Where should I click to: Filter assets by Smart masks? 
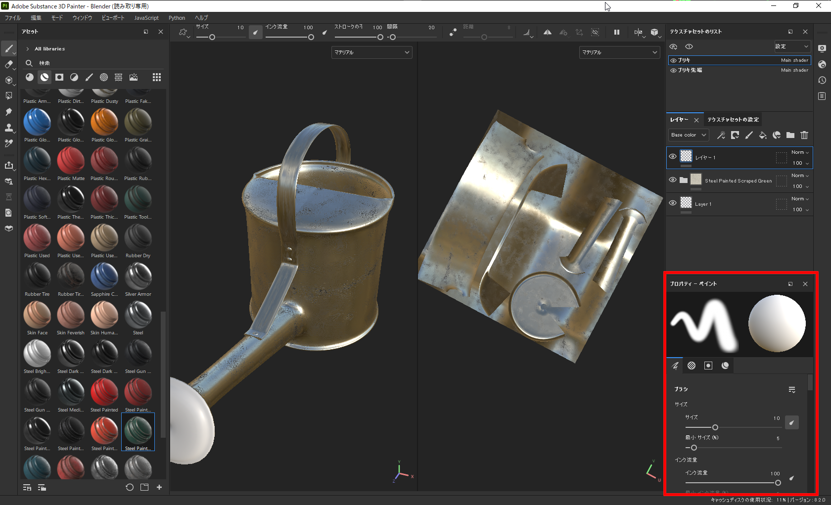tap(59, 77)
